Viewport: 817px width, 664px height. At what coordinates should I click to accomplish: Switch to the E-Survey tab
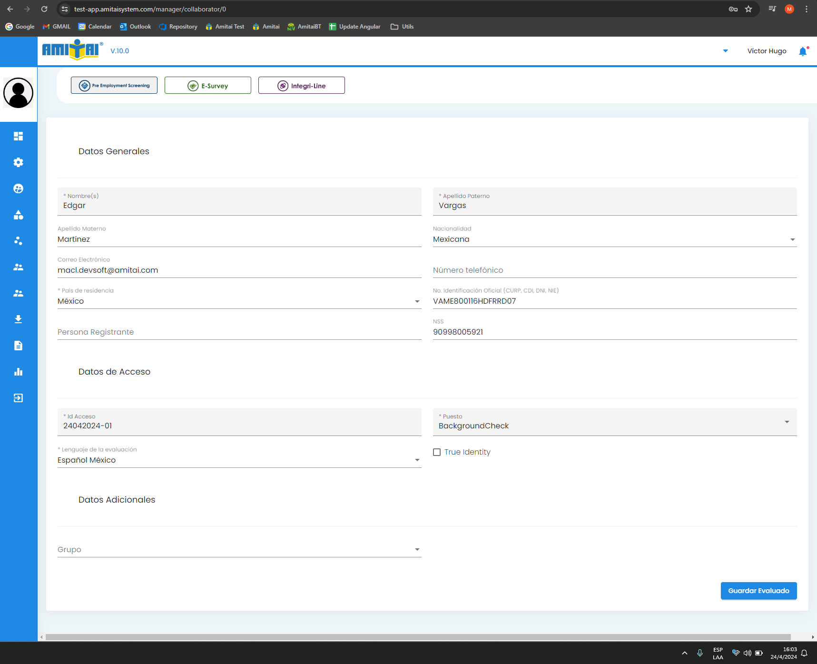click(208, 86)
